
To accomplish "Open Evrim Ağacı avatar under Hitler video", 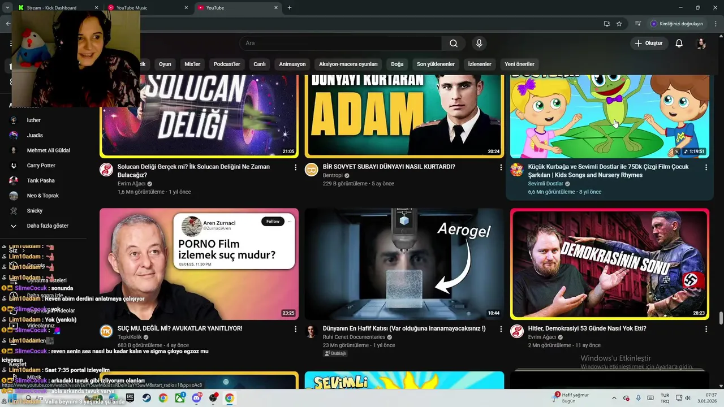I will click(517, 331).
